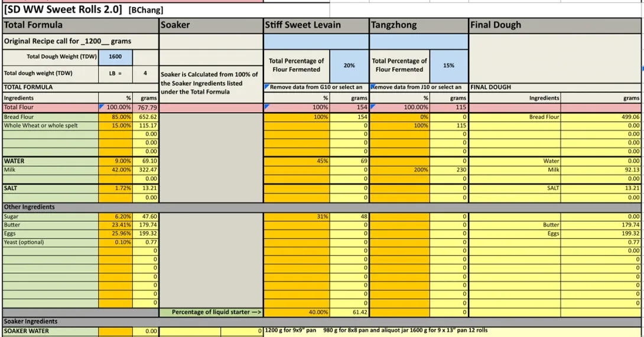Click the Milk 42.00% percentage cell
This screenshot has width=644, height=337.
coord(116,169)
